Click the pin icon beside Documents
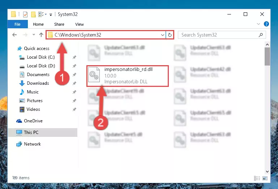 click(74, 75)
